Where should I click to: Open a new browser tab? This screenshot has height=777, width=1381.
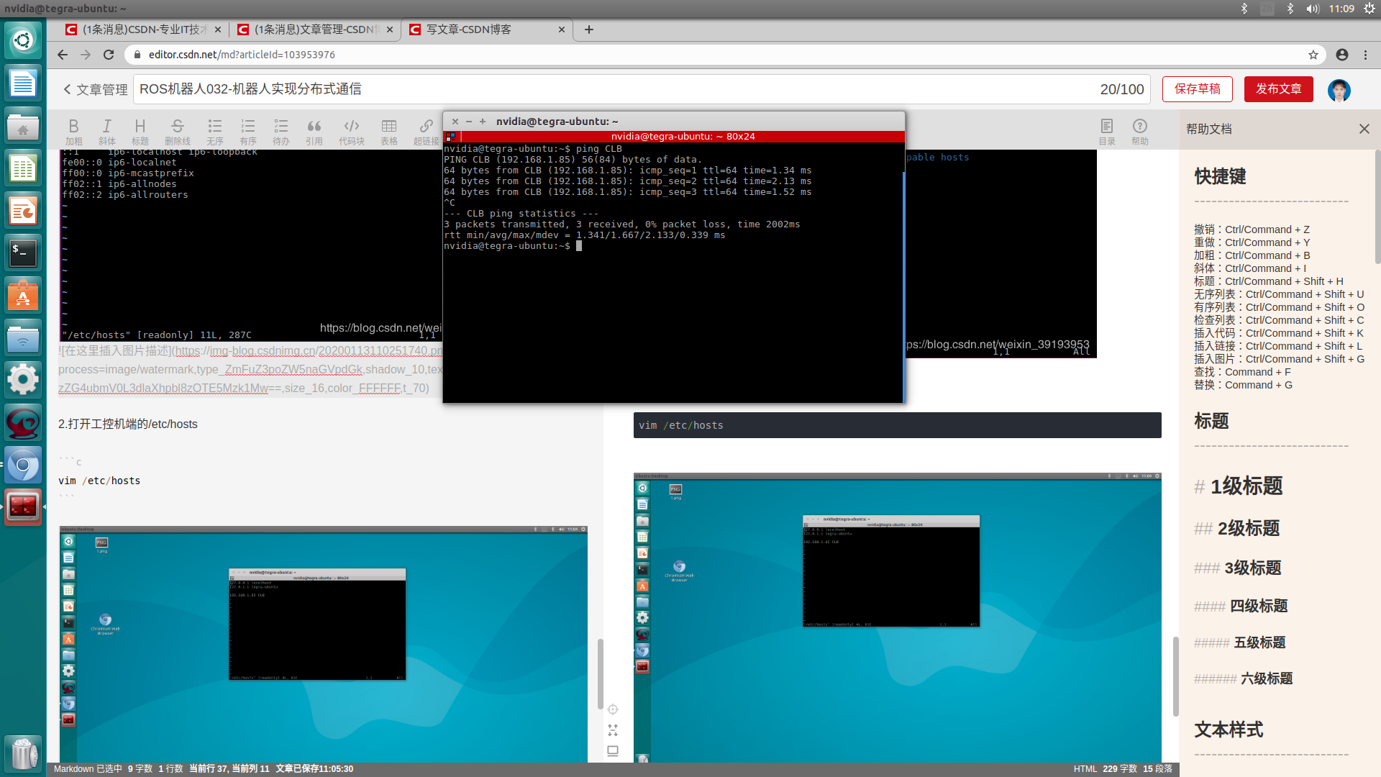point(588,29)
